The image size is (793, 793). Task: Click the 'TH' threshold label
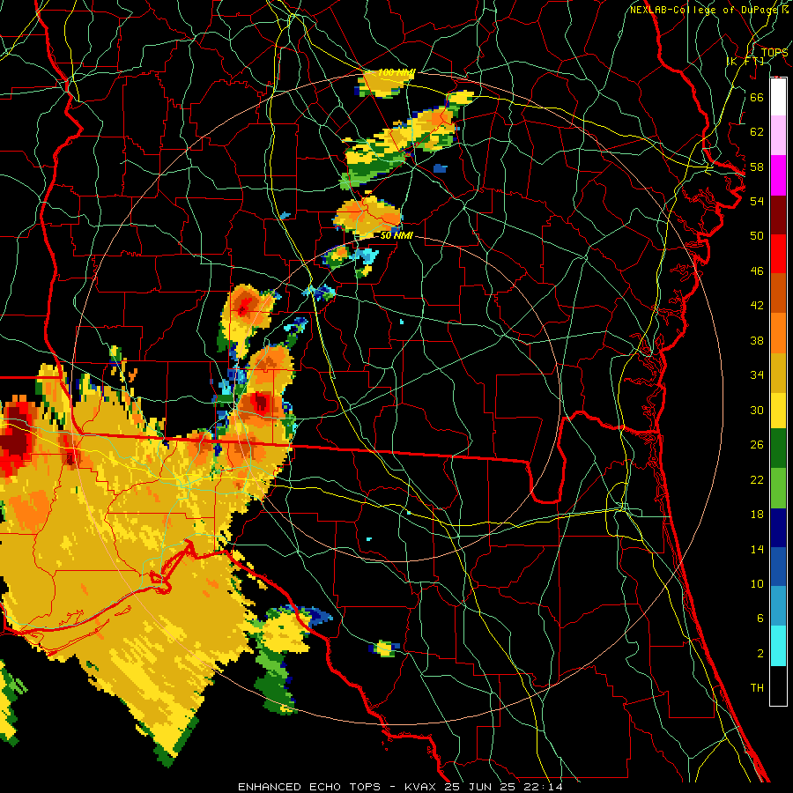tap(757, 688)
